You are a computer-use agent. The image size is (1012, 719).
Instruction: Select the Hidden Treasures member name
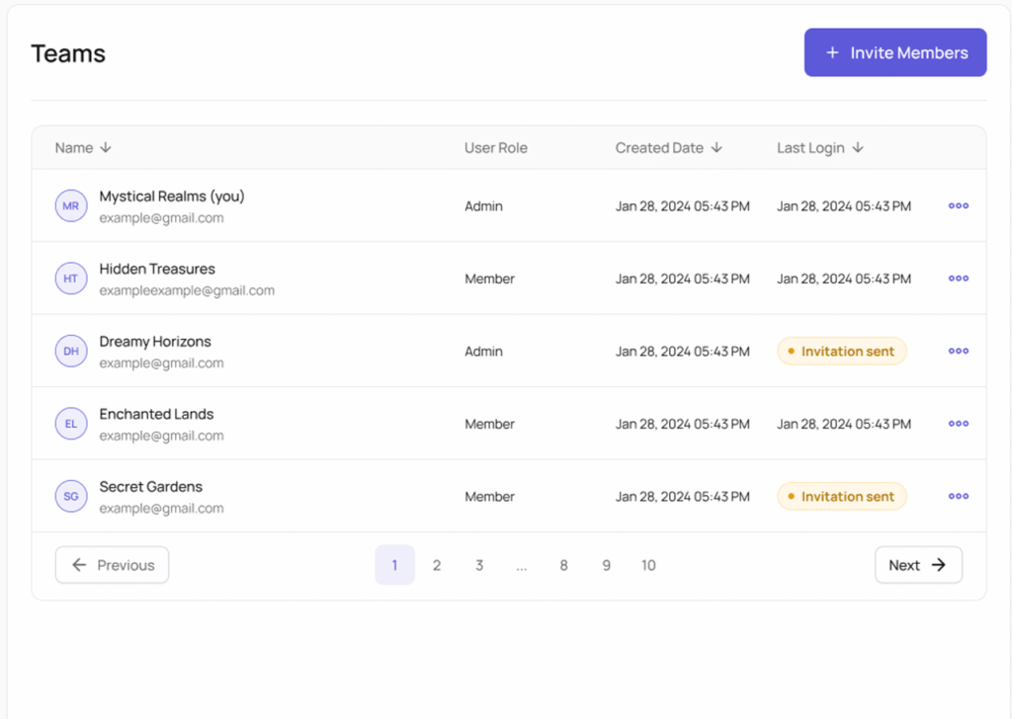(x=157, y=269)
